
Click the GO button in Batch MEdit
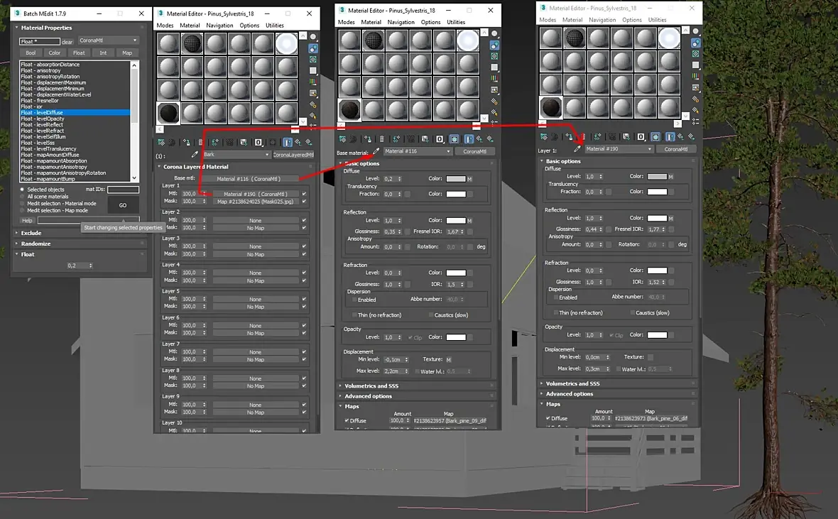click(123, 205)
